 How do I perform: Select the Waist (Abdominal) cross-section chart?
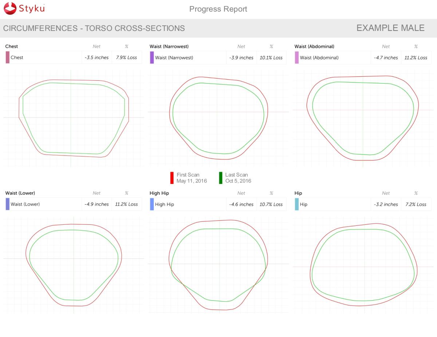click(x=363, y=118)
